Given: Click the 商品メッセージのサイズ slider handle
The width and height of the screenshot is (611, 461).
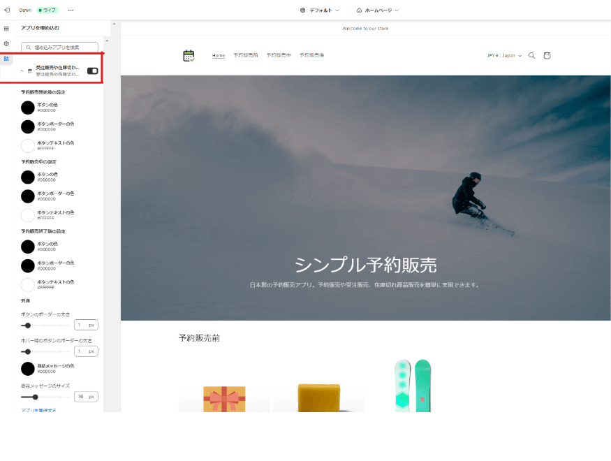Looking at the screenshot, I should coord(35,397).
